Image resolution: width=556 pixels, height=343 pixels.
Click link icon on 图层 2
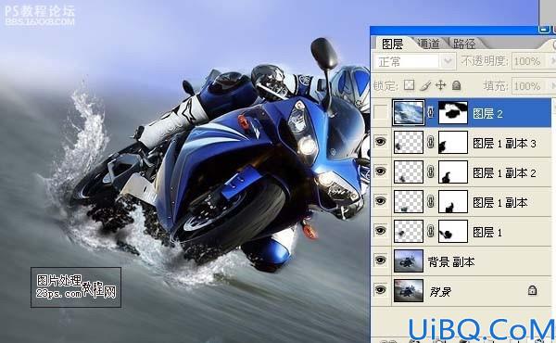pos(431,113)
